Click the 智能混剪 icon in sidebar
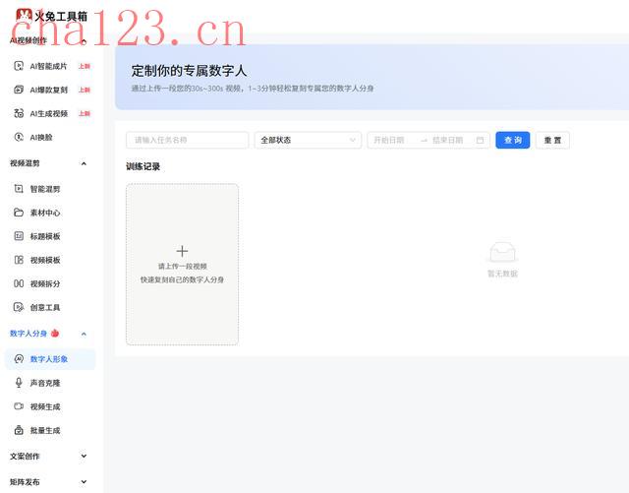 click(19, 189)
